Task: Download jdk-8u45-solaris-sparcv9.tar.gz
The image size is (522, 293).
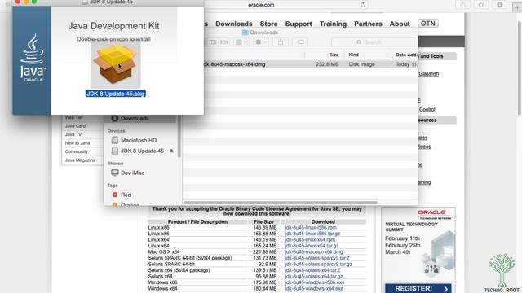Action: 318,264
